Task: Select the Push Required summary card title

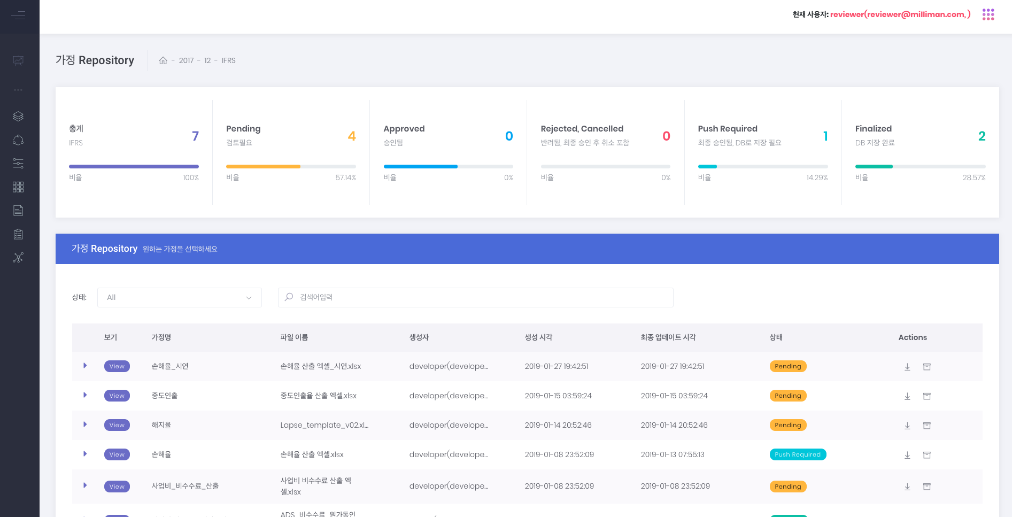Action: (728, 129)
